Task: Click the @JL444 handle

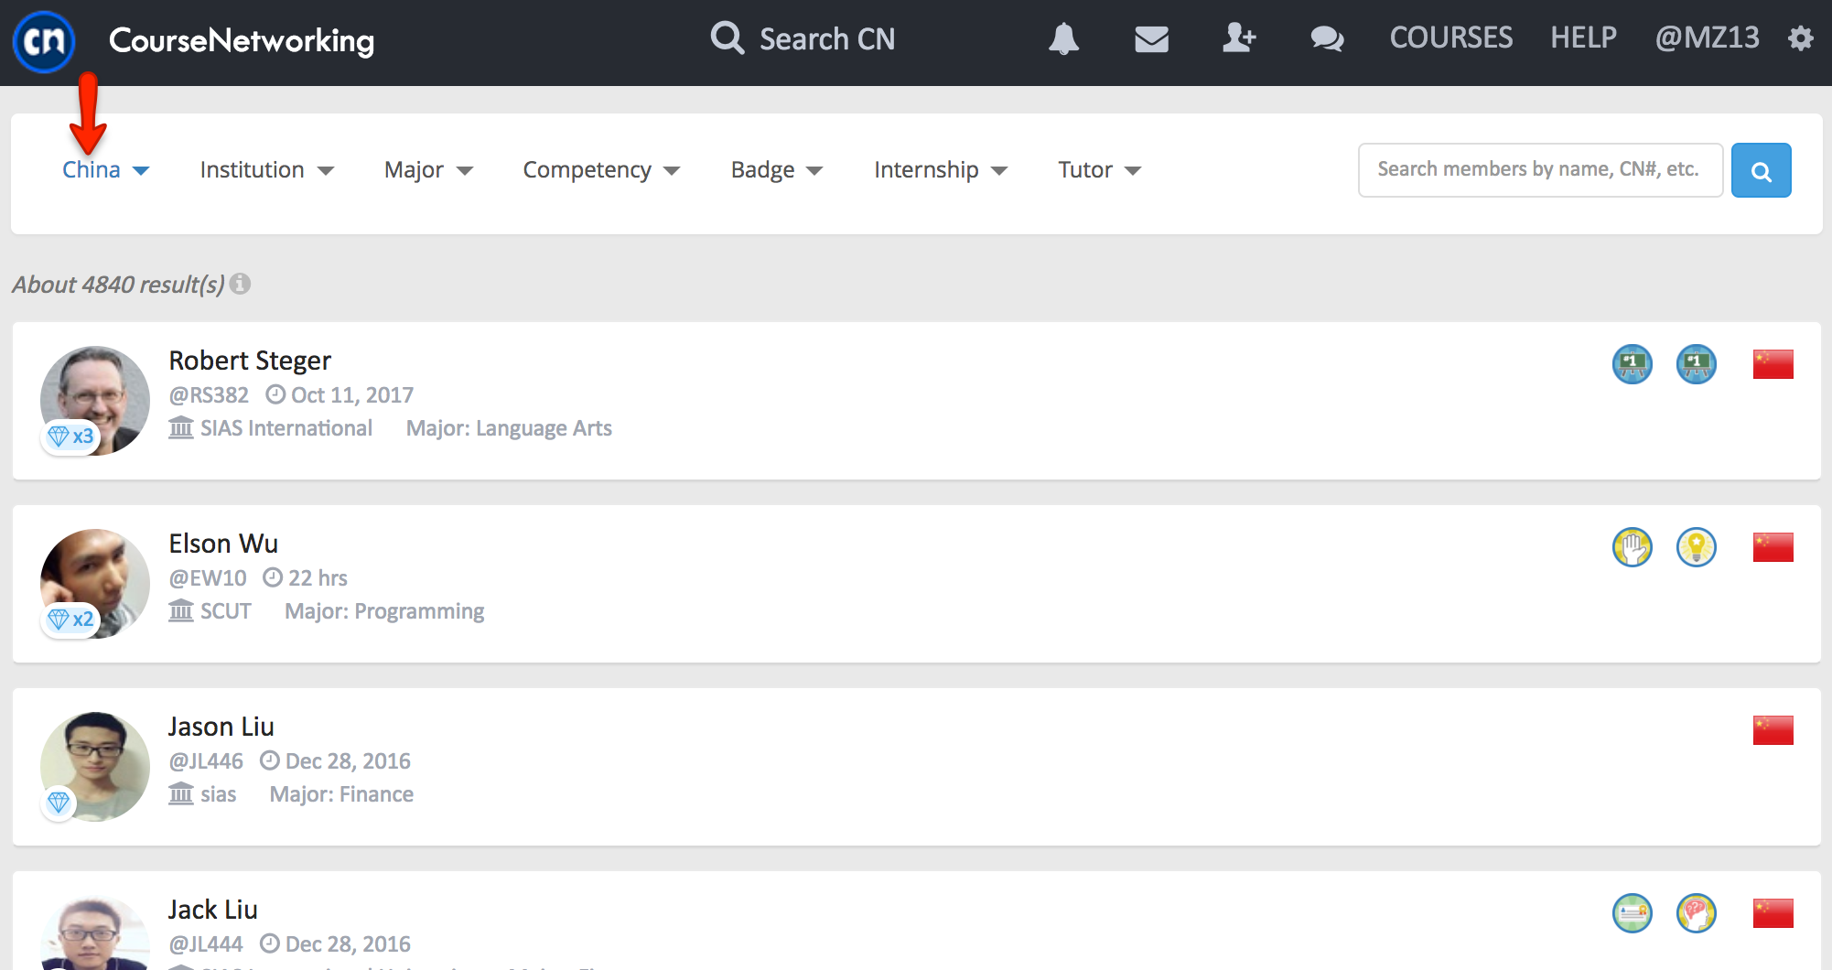Action: tap(206, 944)
